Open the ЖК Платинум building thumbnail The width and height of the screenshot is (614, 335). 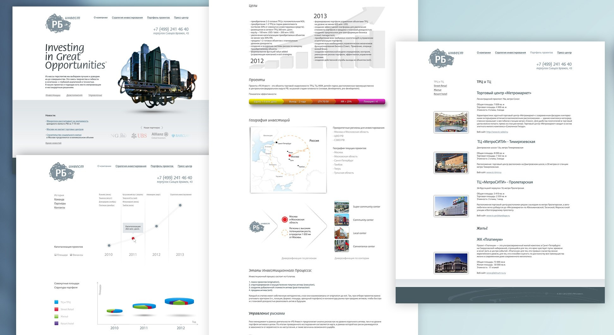coord(451,263)
